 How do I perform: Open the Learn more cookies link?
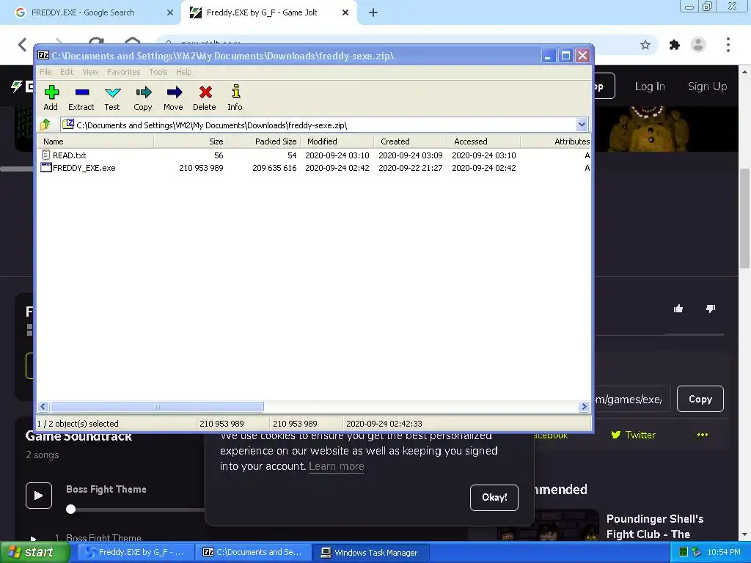tap(336, 466)
